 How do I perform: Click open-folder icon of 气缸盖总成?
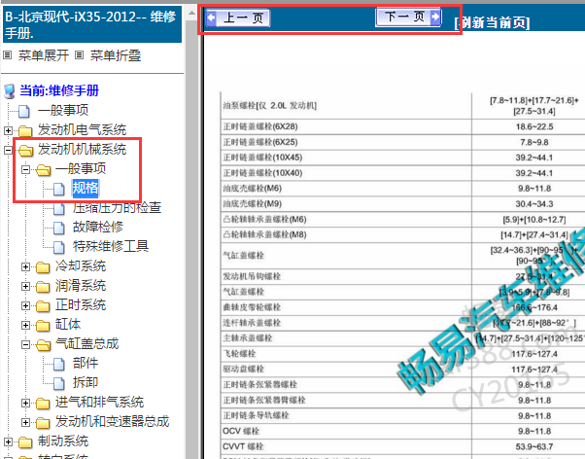(x=44, y=345)
